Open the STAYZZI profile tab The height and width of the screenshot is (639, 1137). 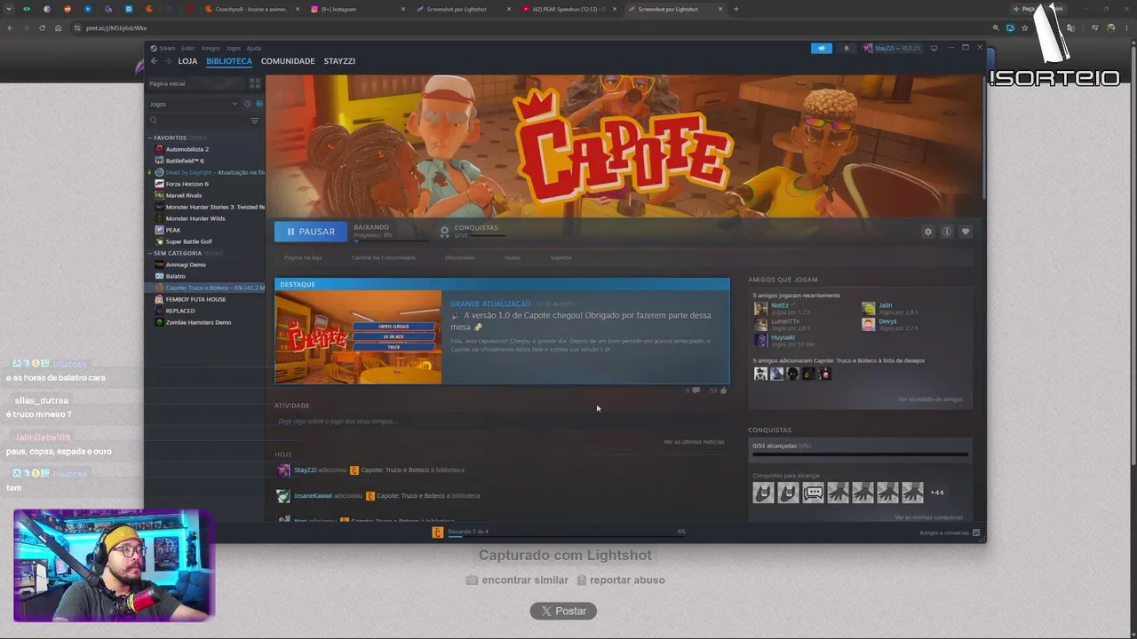[x=339, y=61]
